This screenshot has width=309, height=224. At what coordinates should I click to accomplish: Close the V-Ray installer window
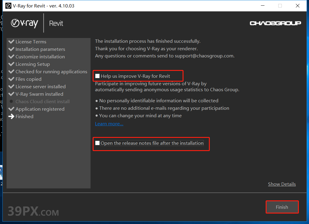[x=298, y=6]
